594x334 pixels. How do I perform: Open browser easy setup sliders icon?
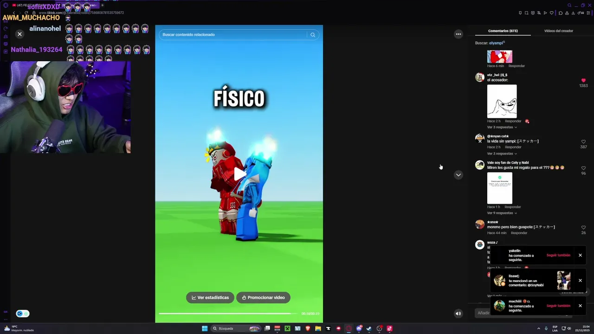tap(588, 13)
